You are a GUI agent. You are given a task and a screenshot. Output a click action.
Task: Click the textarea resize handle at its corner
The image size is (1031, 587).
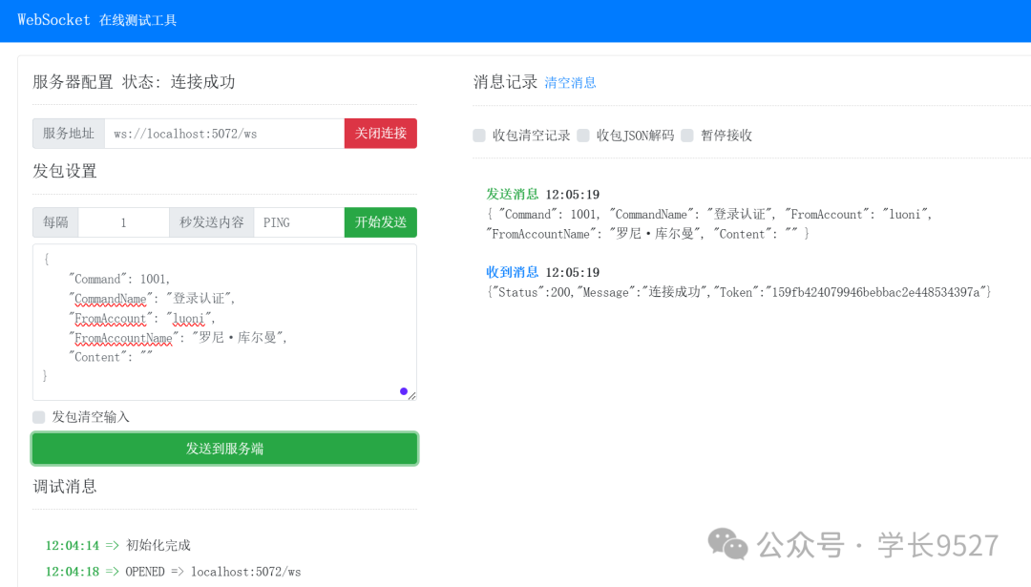[x=411, y=395]
